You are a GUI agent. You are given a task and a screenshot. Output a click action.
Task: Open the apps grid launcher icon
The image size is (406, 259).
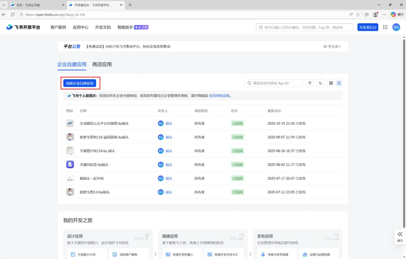click(x=385, y=27)
